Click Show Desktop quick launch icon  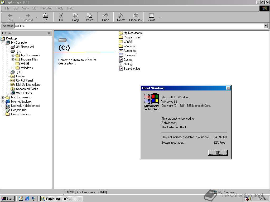click(21, 199)
